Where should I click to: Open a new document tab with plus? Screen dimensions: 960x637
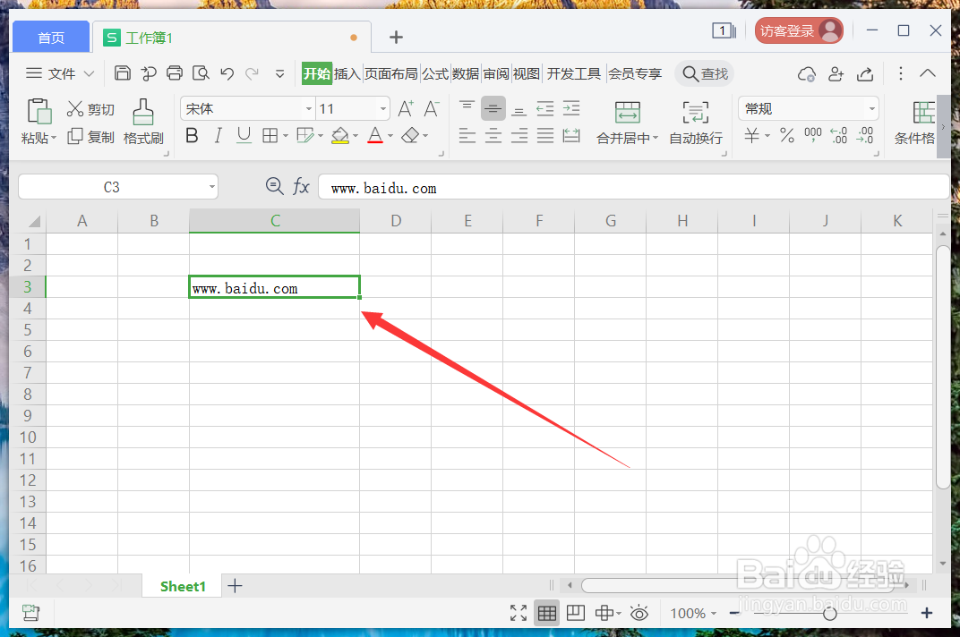(396, 38)
